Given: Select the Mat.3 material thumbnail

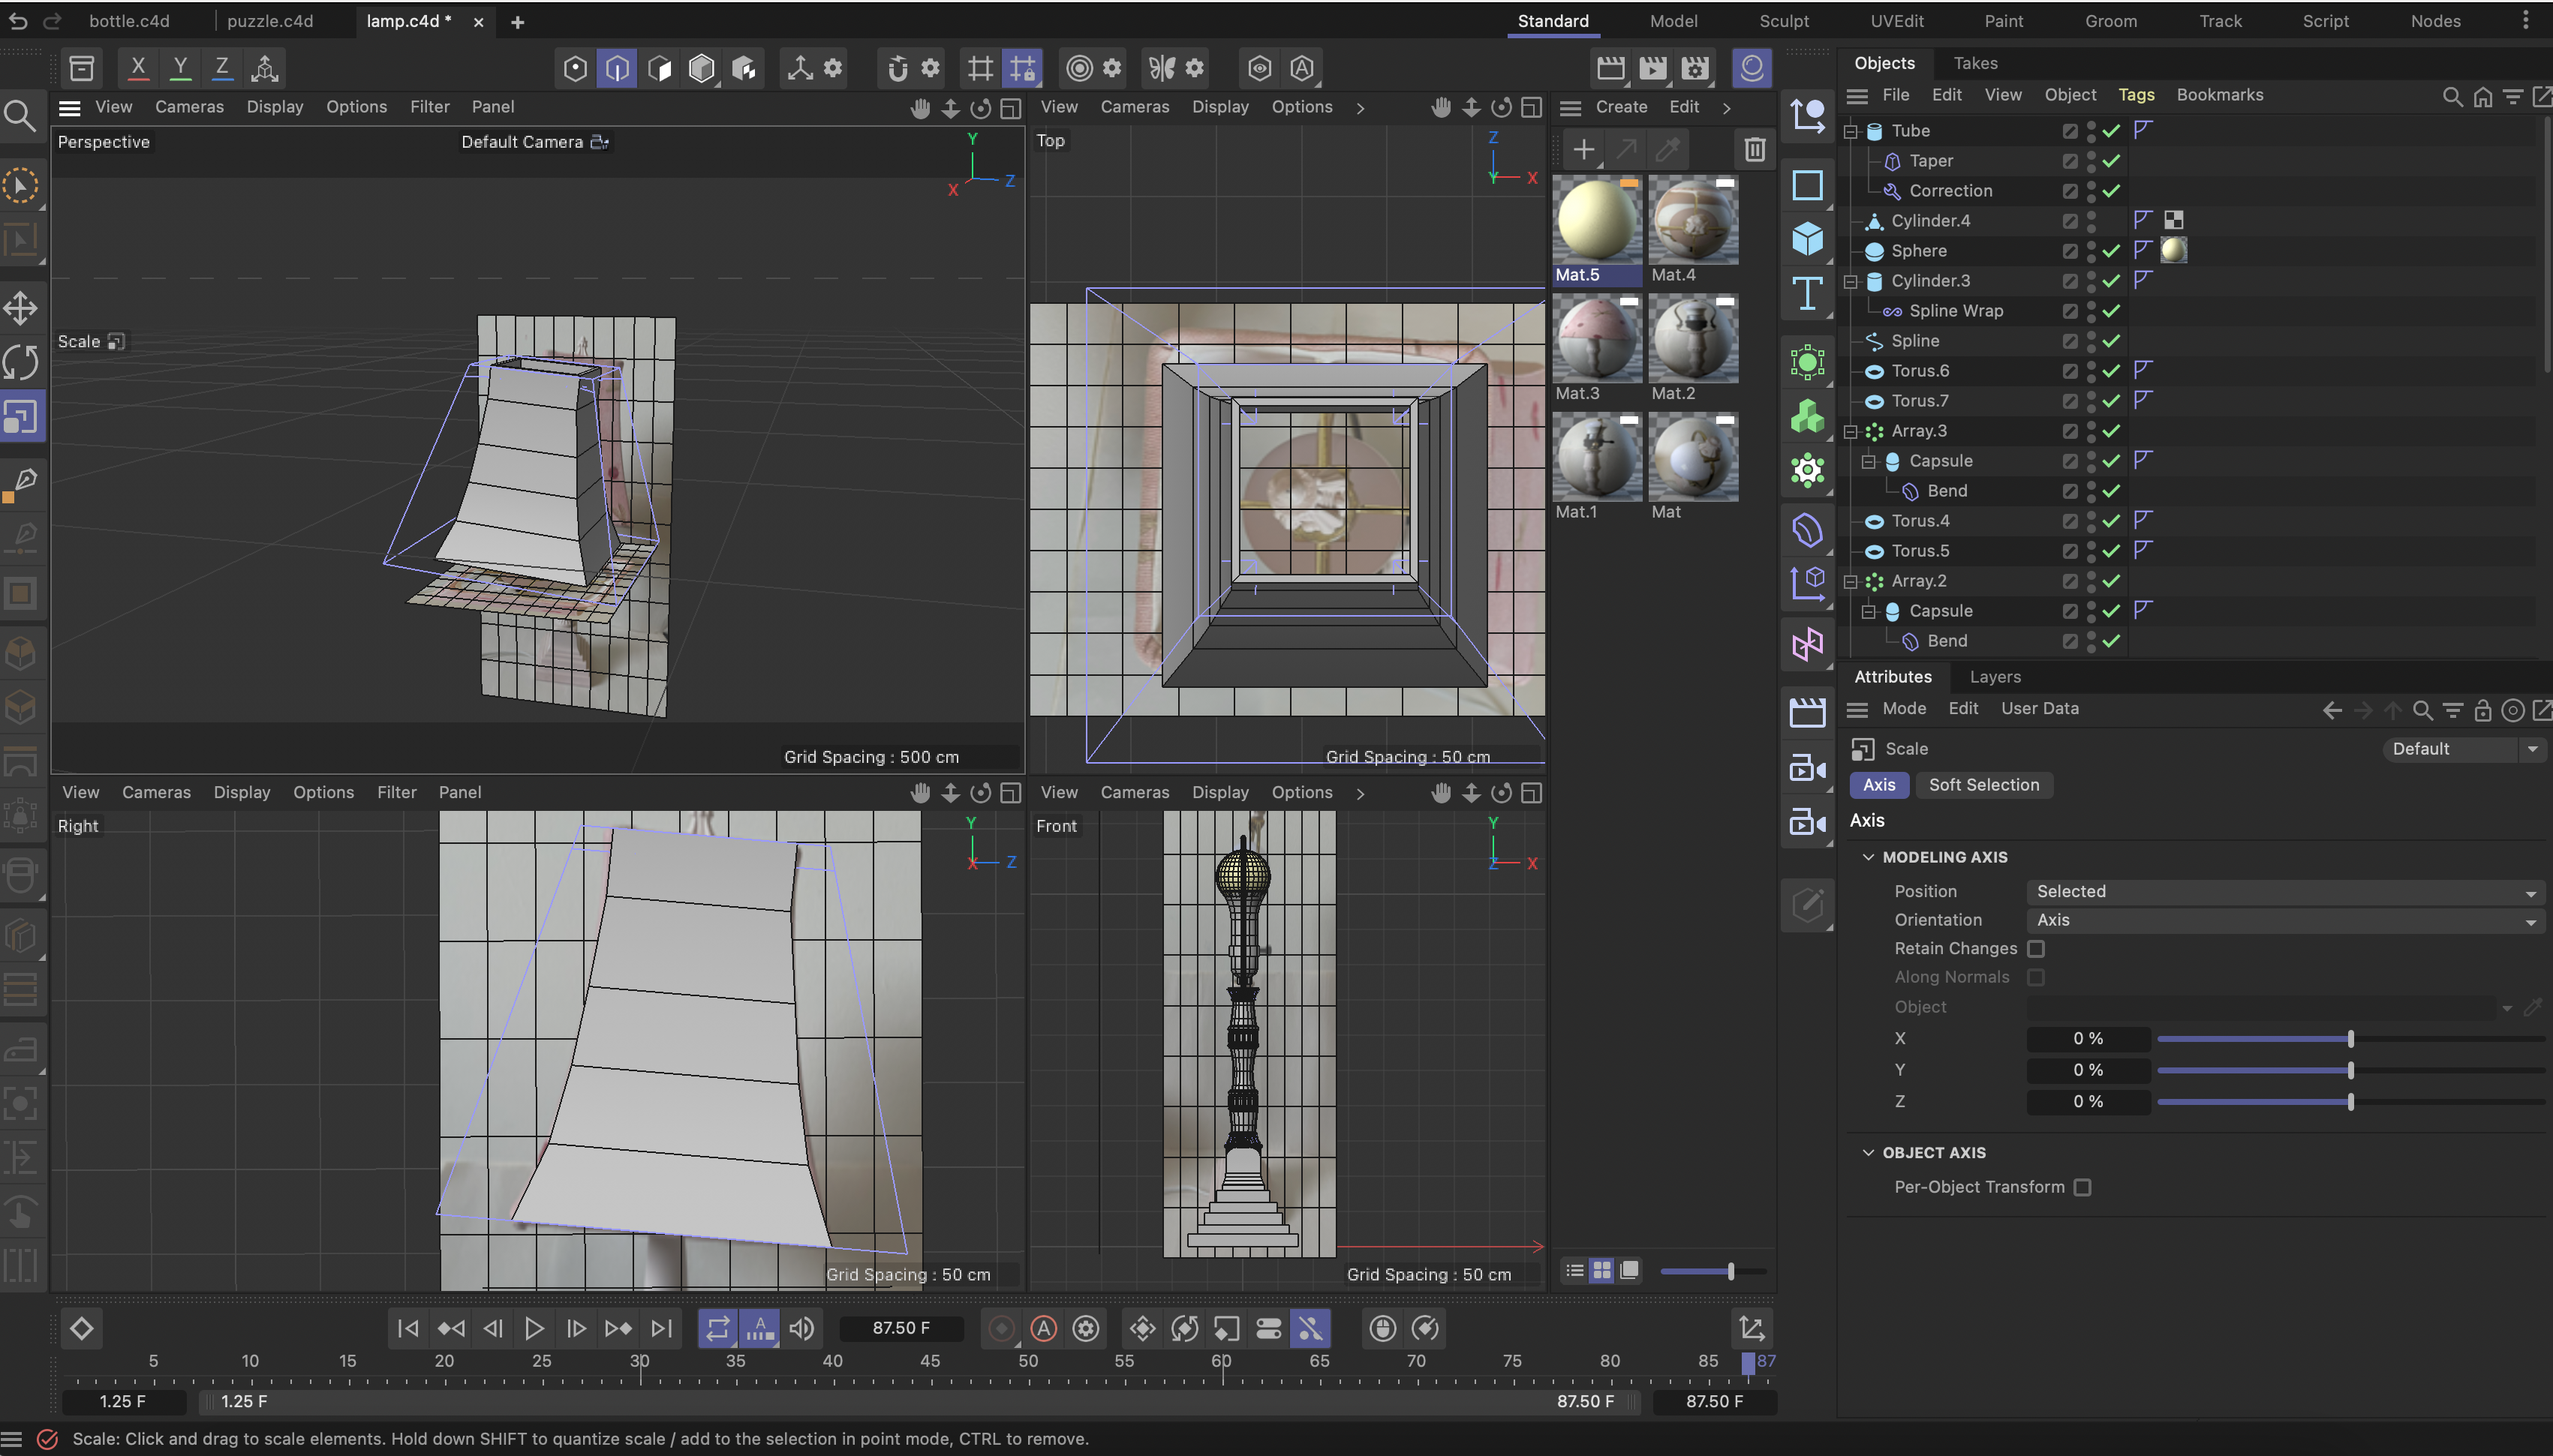Looking at the screenshot, I should (1597, 340).
